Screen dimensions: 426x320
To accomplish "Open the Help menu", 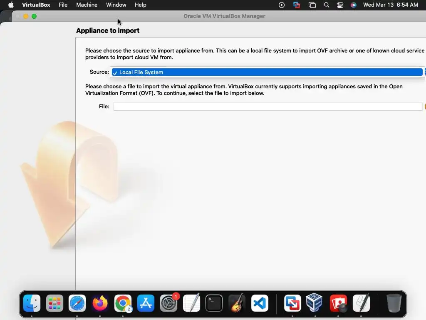I will click(141, 5).
